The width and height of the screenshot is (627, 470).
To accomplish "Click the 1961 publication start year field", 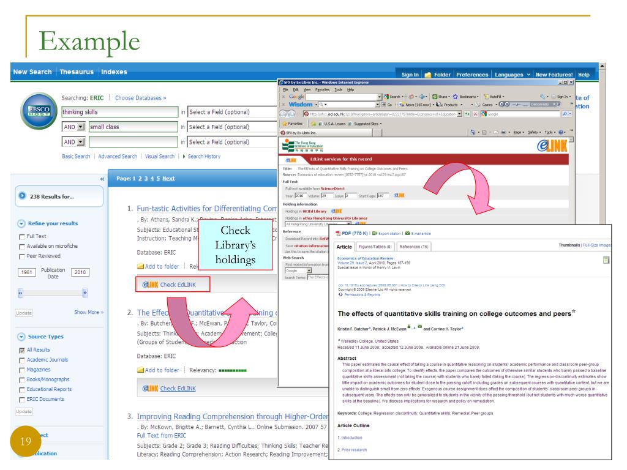I will tap(27, 272).
